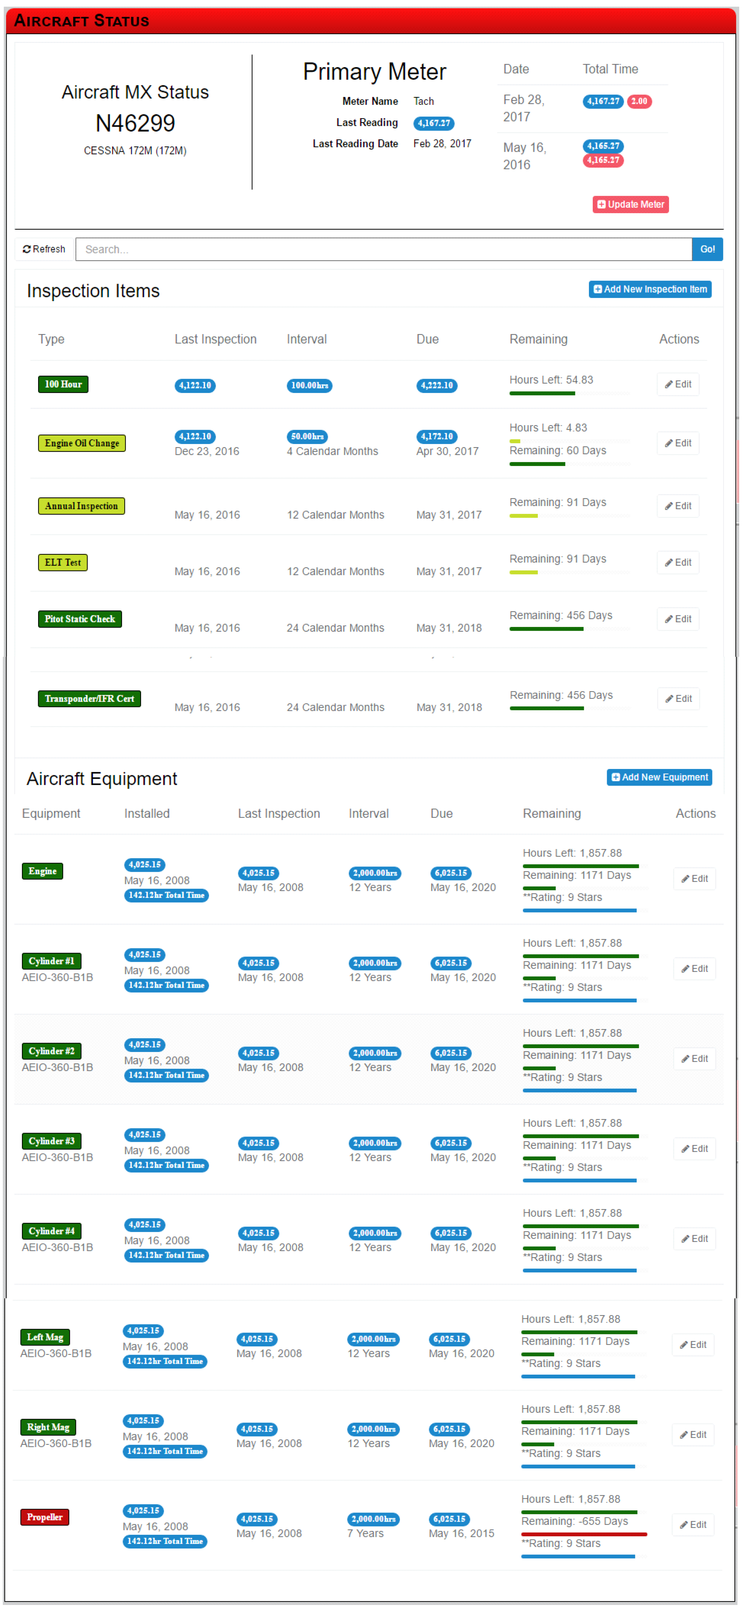743x1617 pixels.
Task: Click the Engine equipment label
Action: (42, 871)
